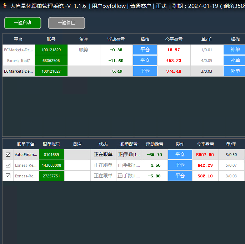This screenshot has height=244, width=245.
Task: Click the 状态 column header
Action: pos(103,144)
